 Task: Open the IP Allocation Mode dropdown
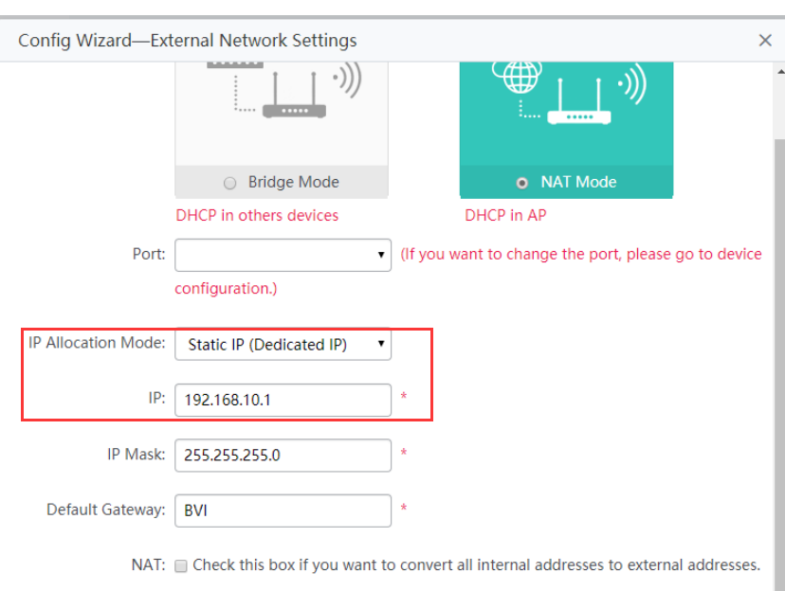pos(283,344)
